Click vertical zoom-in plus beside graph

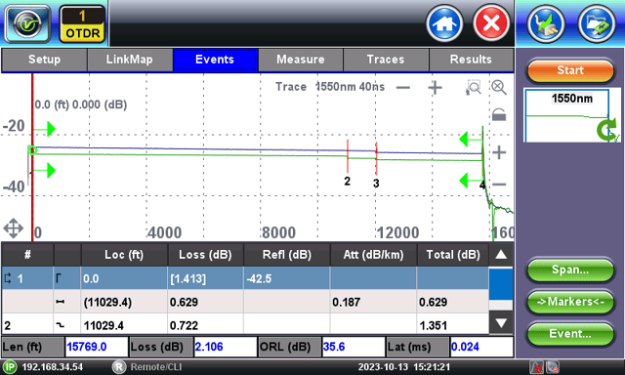pos(499,152)
